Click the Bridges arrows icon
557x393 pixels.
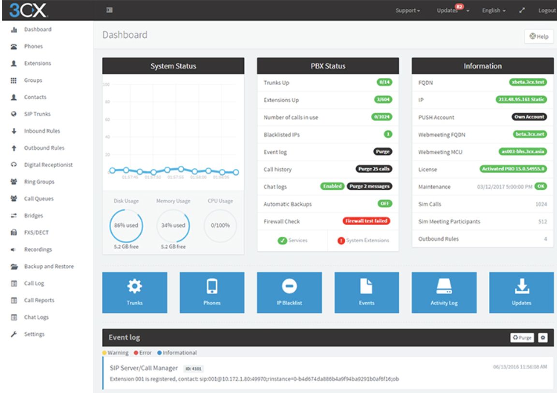coord(14,215)
